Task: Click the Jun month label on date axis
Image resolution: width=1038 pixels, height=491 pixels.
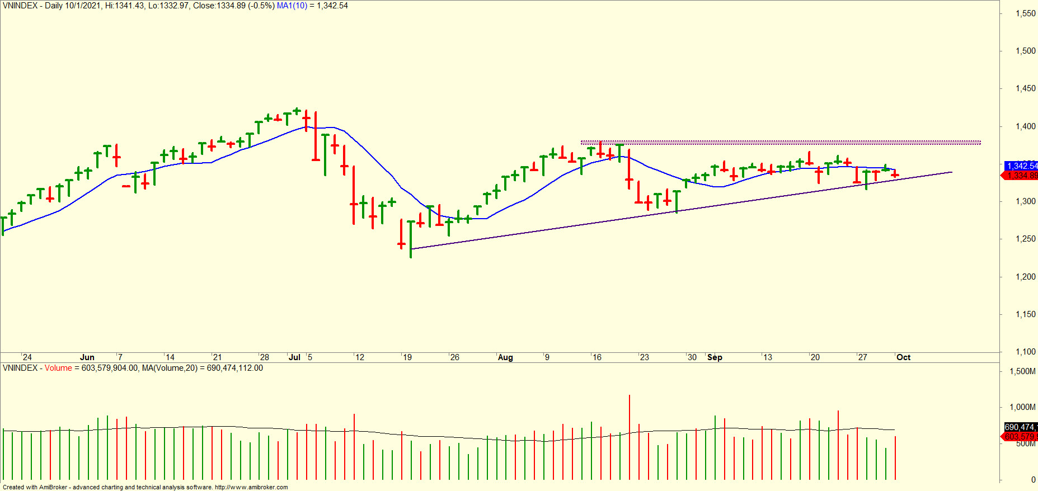Action: (x=87, y=357)
